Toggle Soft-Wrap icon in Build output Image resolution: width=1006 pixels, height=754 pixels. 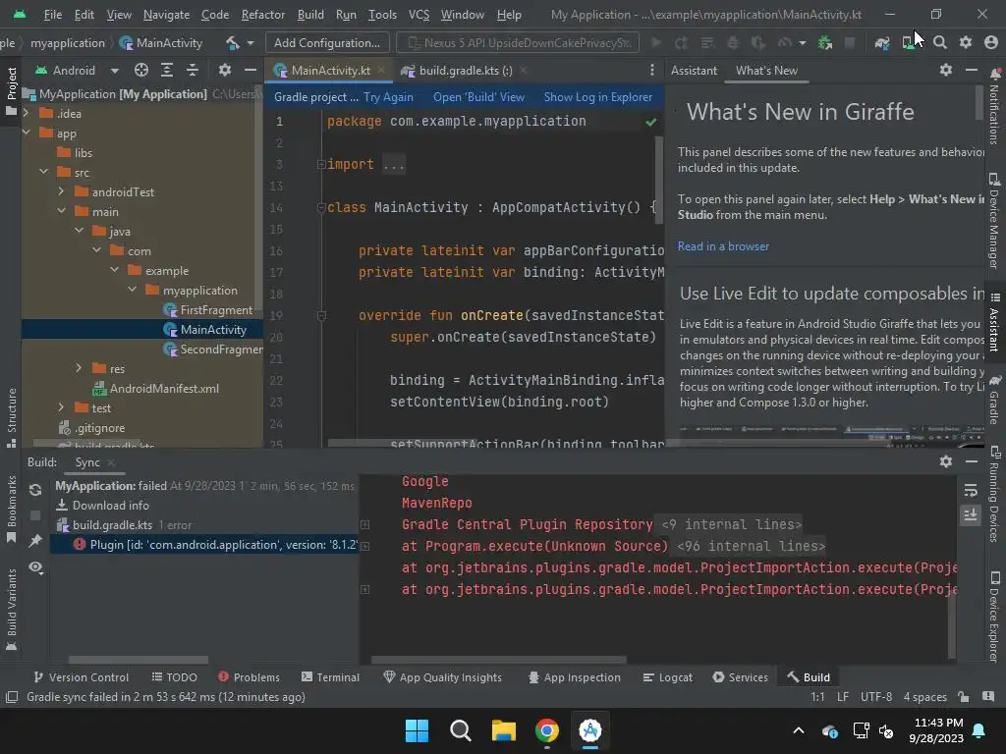pyautogui.click(x=971, y=491)
